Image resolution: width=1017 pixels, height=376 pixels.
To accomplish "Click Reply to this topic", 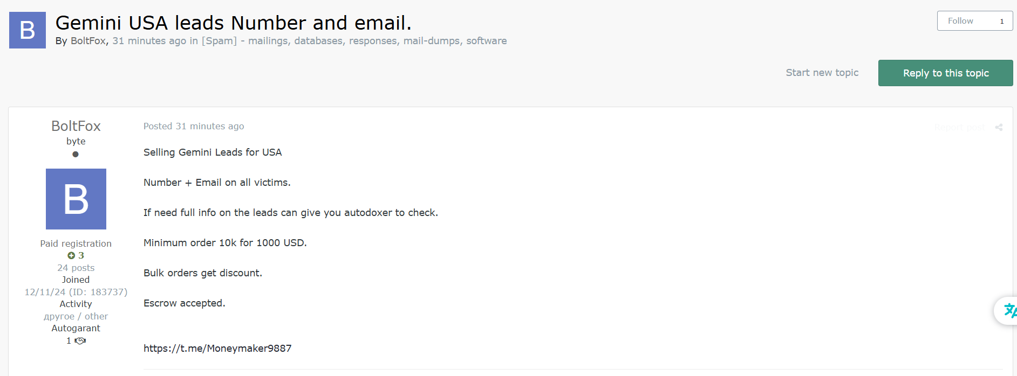I will (945, 73).
